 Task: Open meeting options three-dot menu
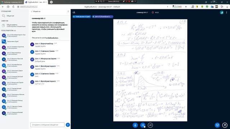227,13
